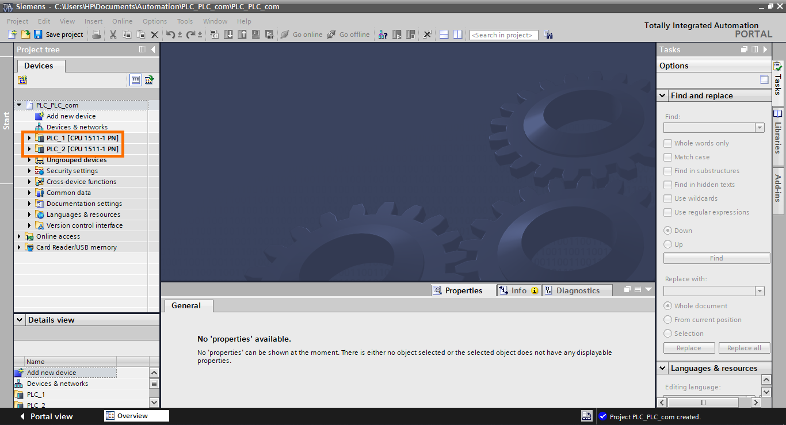Delete selected item with X icon

click(154, 35)
